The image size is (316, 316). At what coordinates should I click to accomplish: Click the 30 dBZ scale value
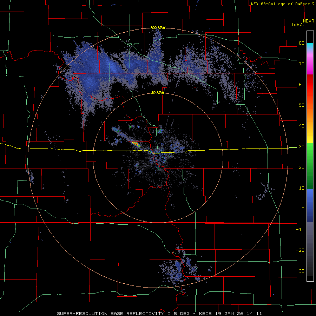(302, 147)
